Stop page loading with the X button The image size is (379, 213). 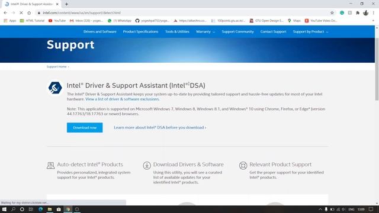pos(21,13)
